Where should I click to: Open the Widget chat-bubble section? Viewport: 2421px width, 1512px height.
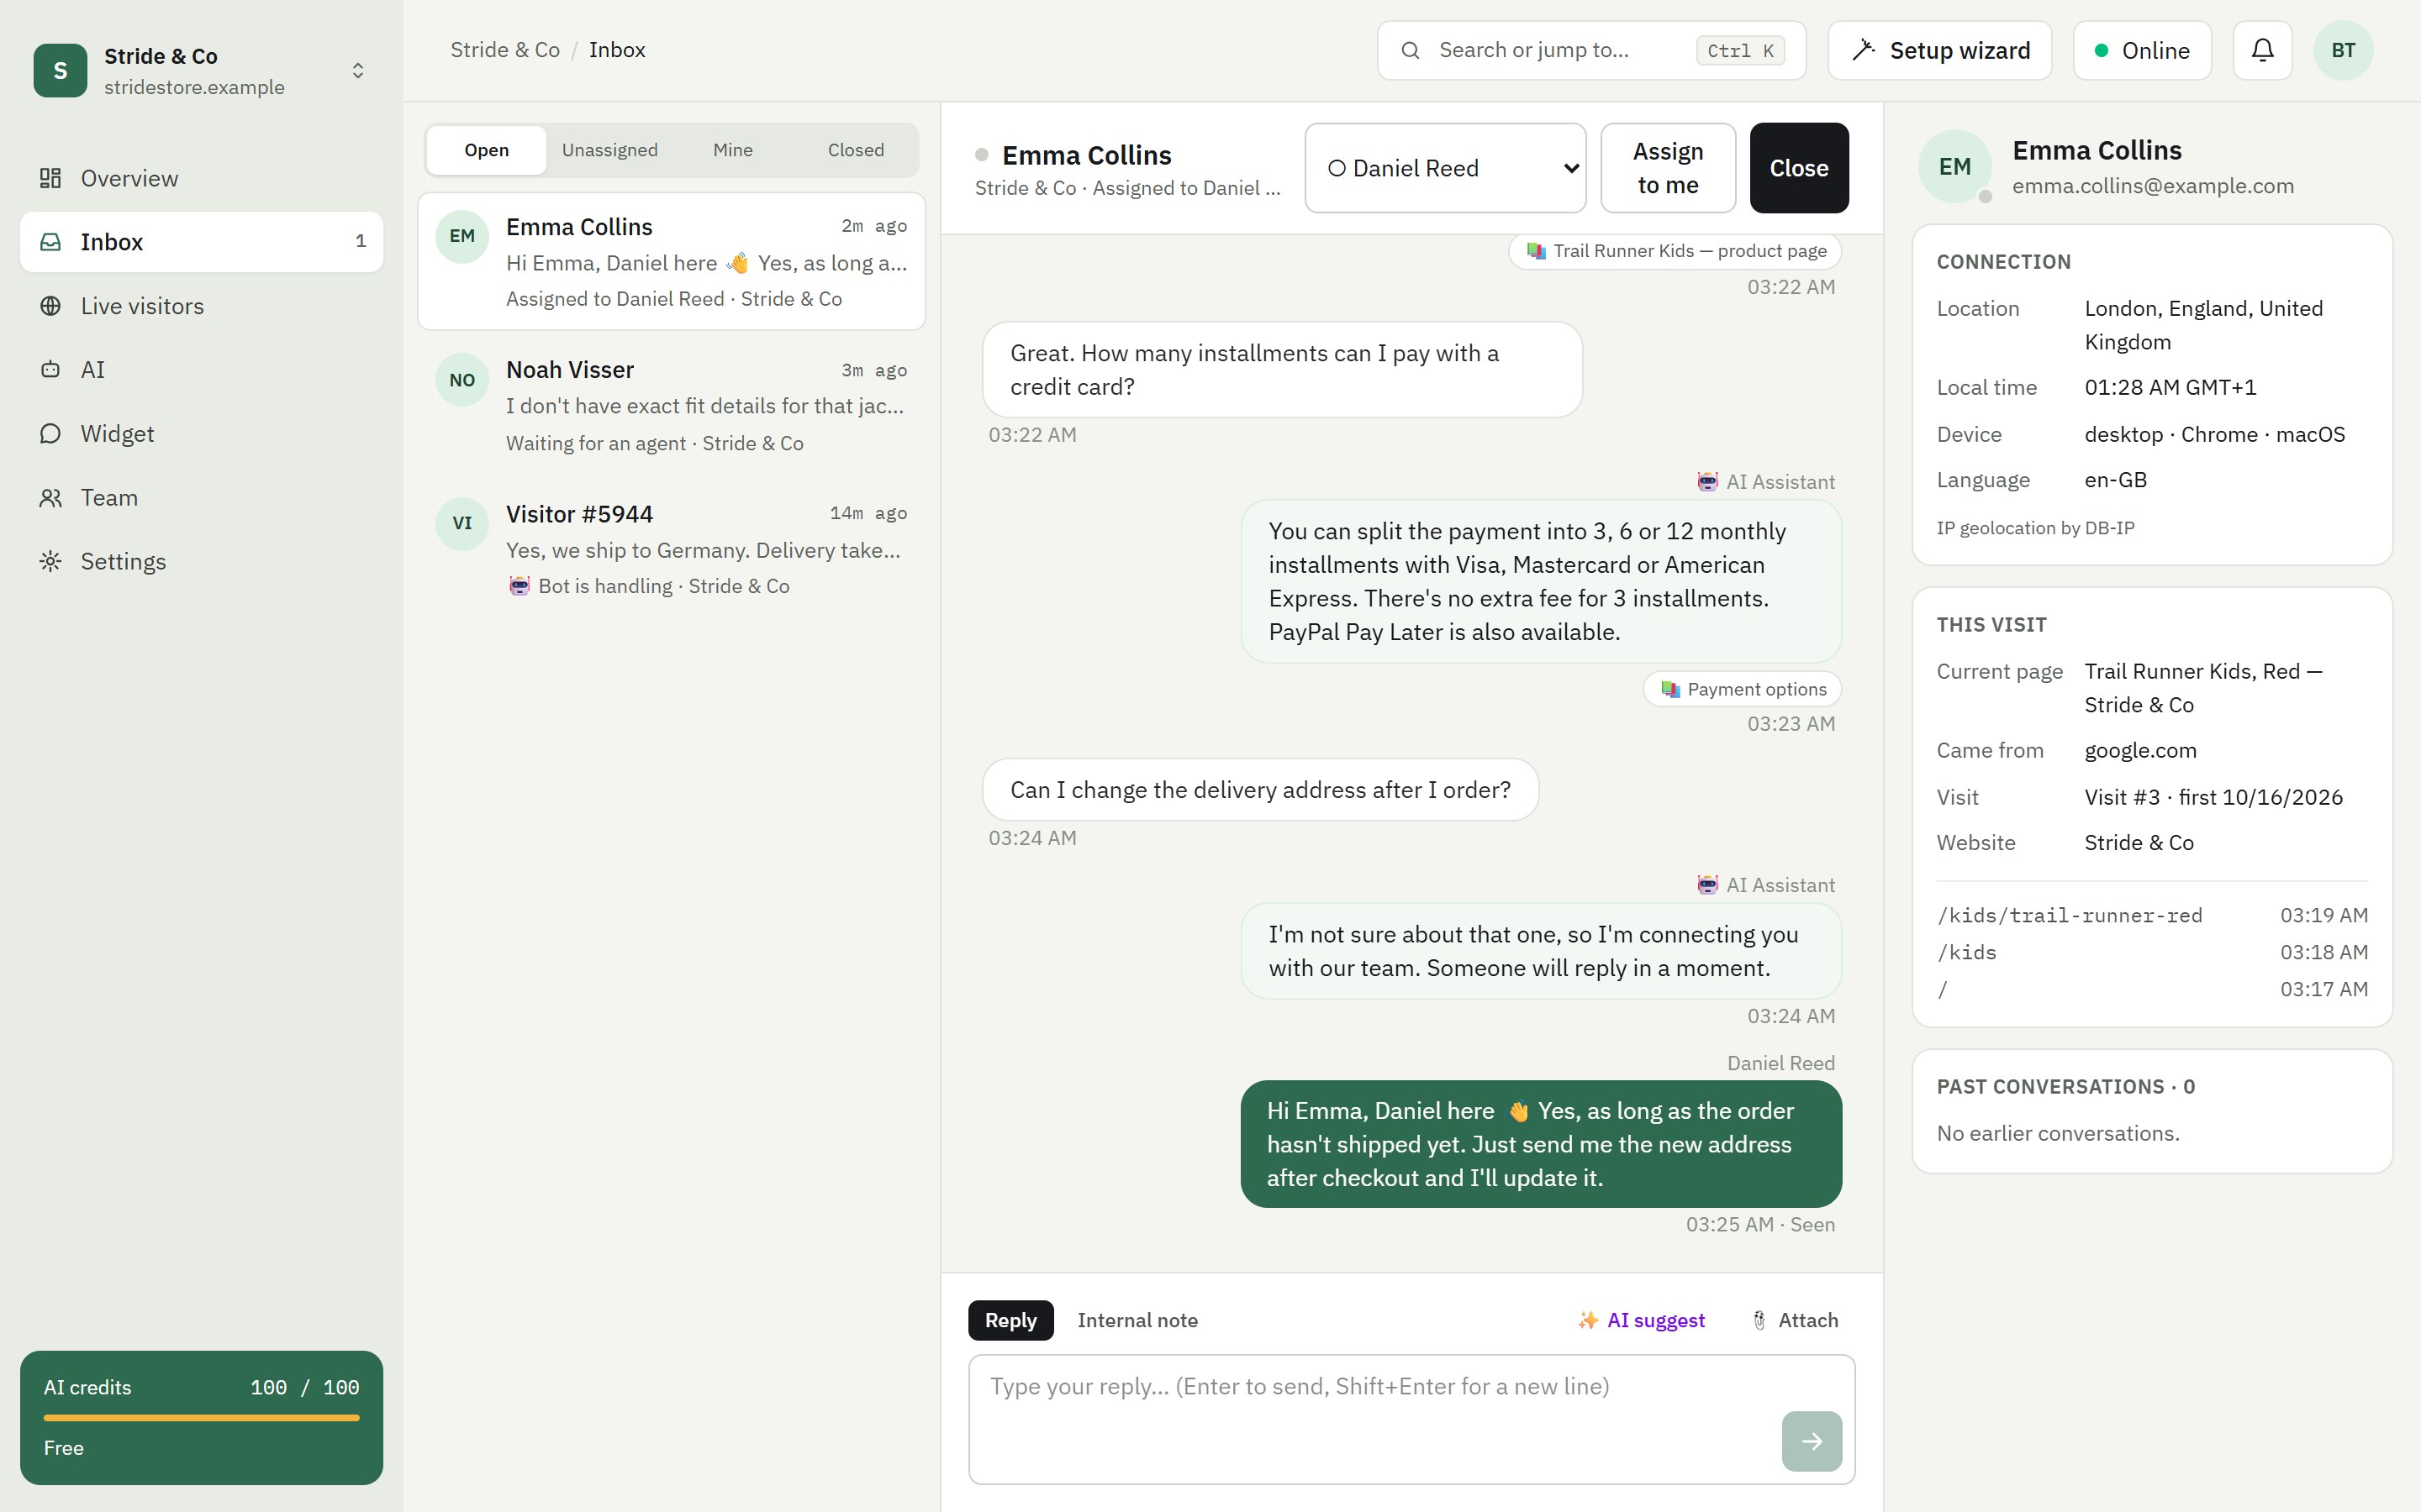tap(201, 434)
